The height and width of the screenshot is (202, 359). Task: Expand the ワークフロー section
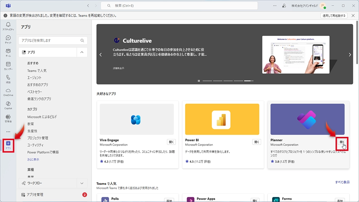coord(82,183)
